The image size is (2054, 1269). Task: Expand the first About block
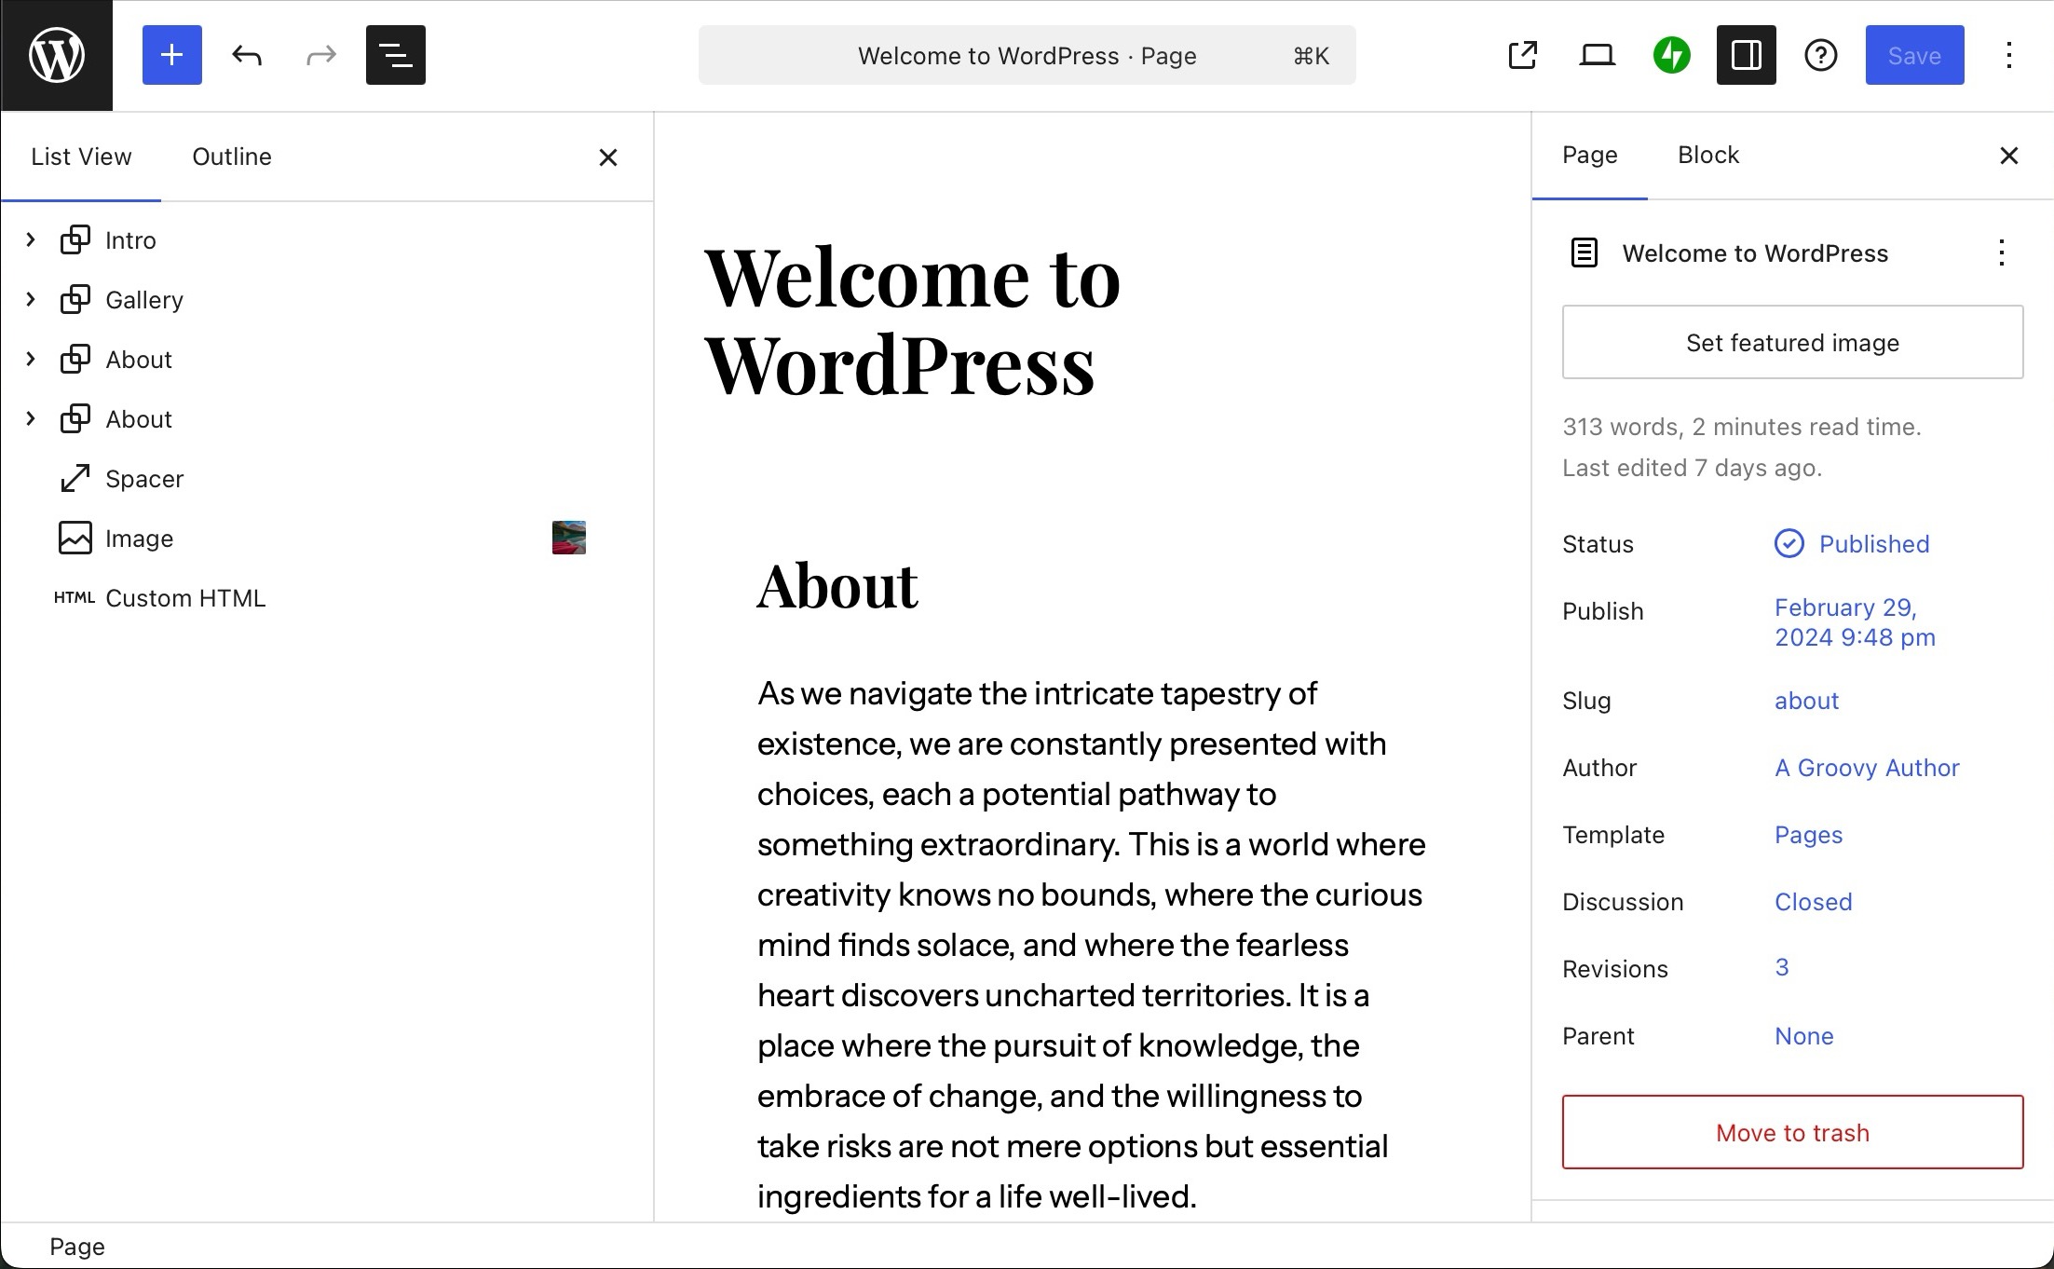point(29,359)
